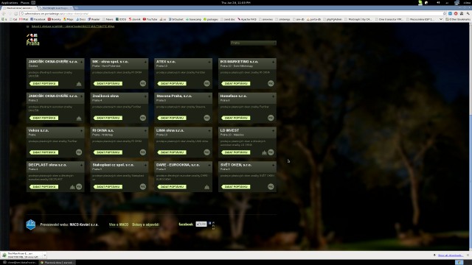The image size is (472, 265).
Task: Expand the DECPLAST okna card with plus
Action: click(x=82, y=165)
